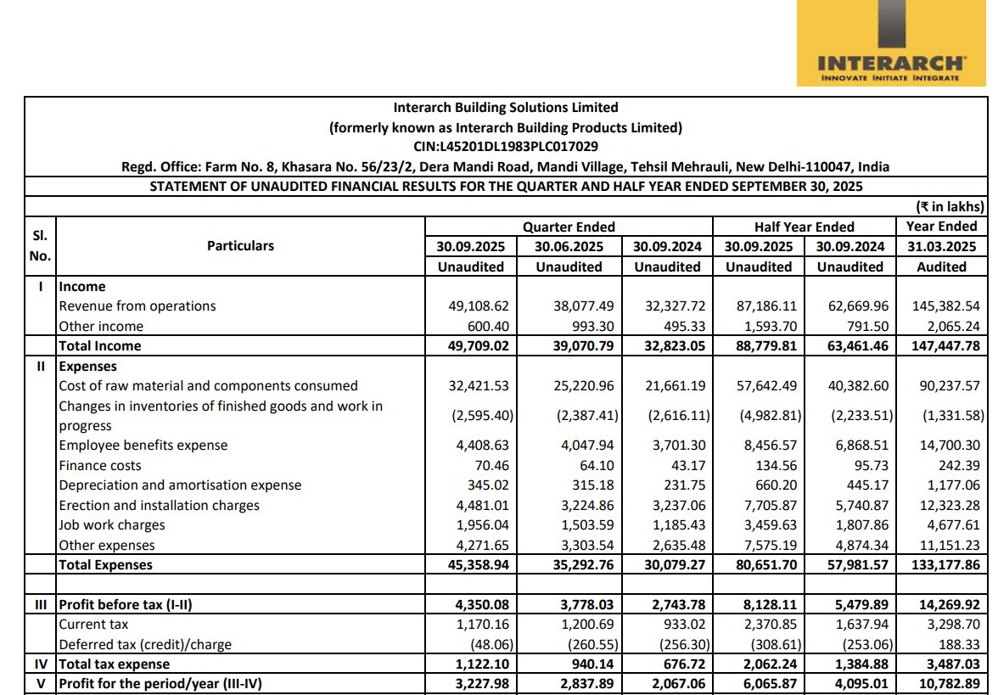This screenshot has width=998, height=695.
Task: Click total expenses value 45,358.94
Action: coord(479,565)
